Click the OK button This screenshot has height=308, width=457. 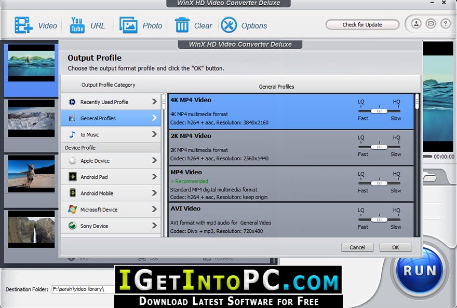pos(396,247)
